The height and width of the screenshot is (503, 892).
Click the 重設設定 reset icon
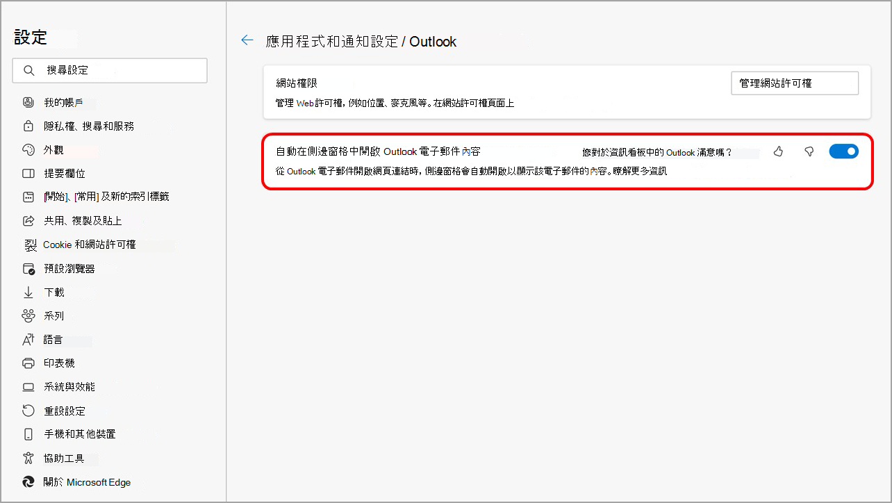coord(28,411)
